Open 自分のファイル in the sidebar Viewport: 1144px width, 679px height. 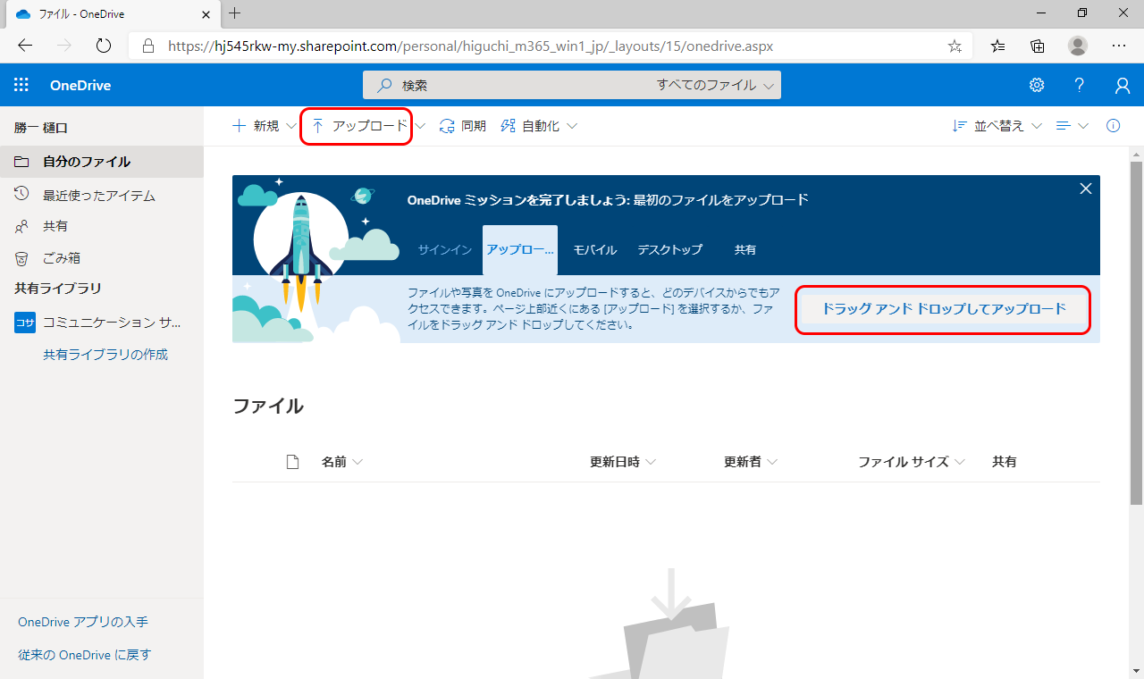[102, 162]
